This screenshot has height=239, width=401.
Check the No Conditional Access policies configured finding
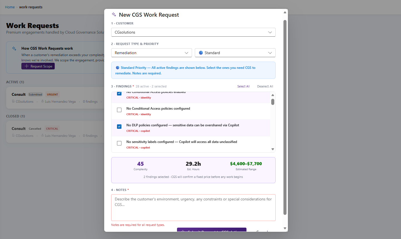tap(119, 110)
